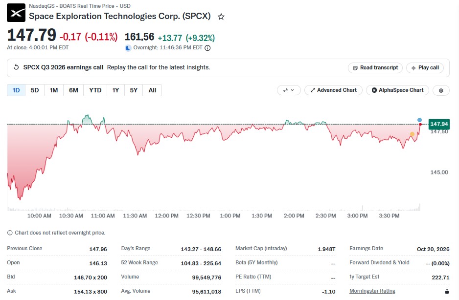Click the Morningstar Rating lock icon
The height and width of the screenshot is (300, 459).
click(x=447, y=291)
